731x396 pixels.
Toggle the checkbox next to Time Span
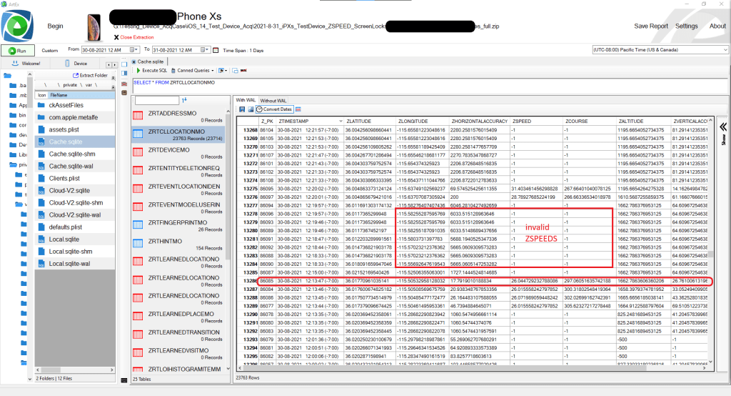point(216,50)
